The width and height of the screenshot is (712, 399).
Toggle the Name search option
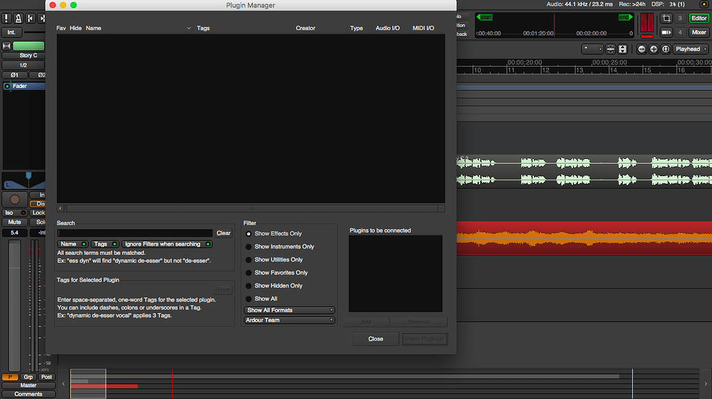pyautogui.click(x=73, y=244)
